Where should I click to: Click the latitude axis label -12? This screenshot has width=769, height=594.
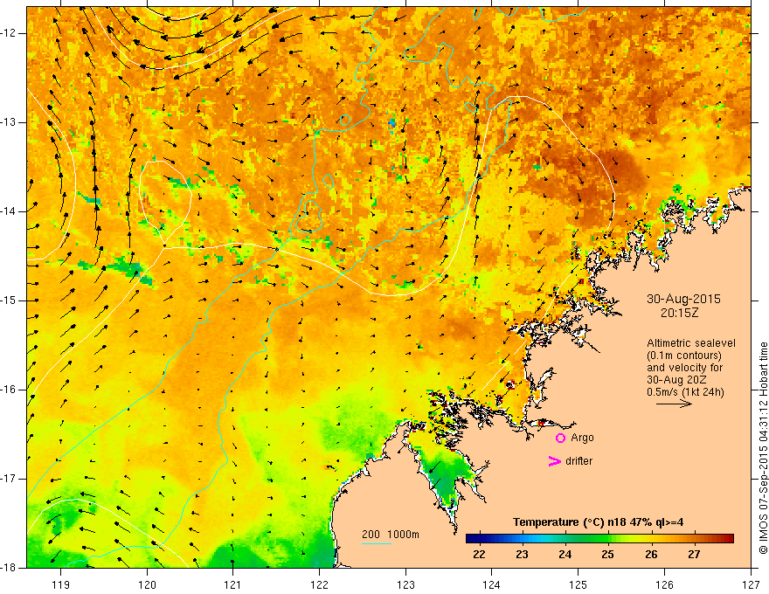click(x=9, y=33)
